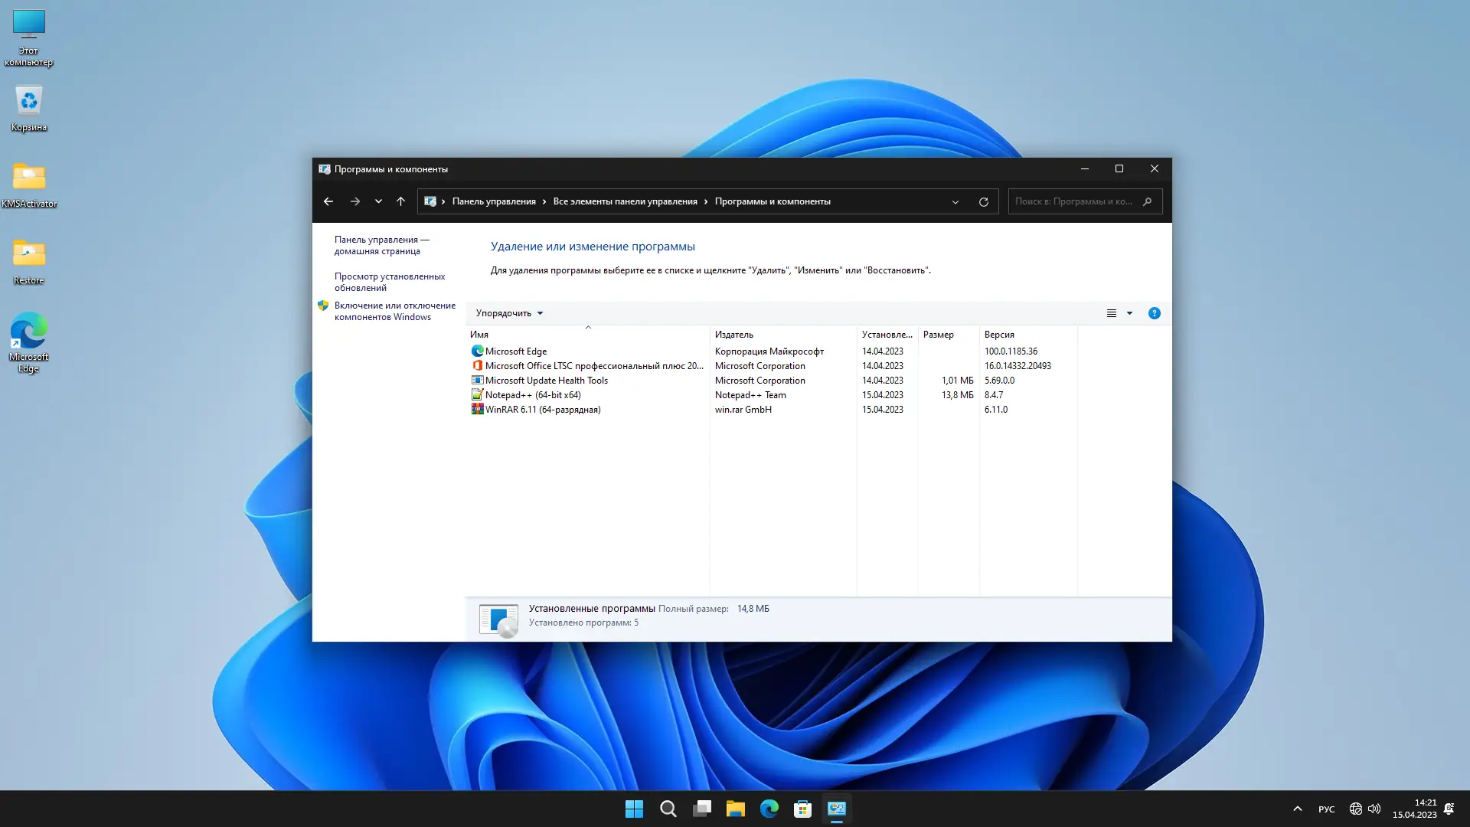1470x827 pixels.
Task: Click the search magnifier icon in window
Action: (x=1147, y=201)
